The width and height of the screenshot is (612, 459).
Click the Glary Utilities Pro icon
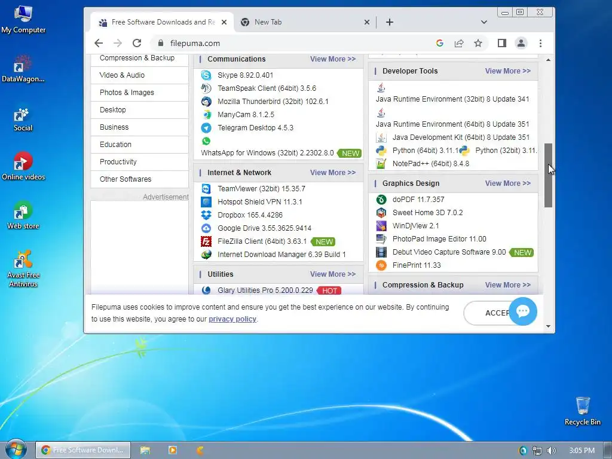[x=206, y=290]
